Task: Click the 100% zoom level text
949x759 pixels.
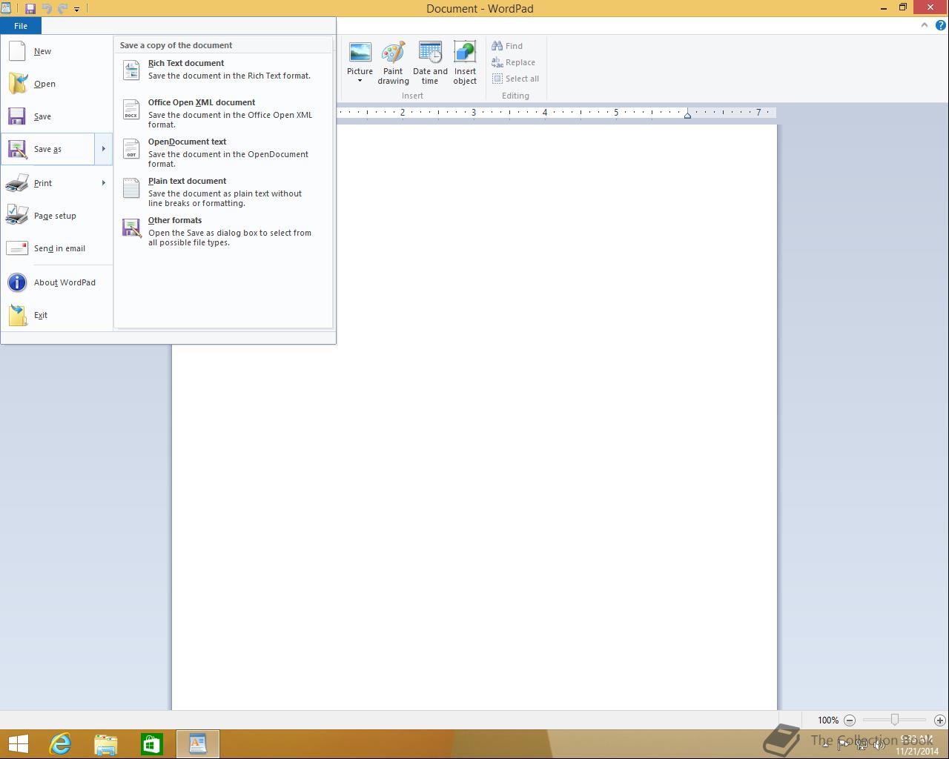Action: [x=828, y=720]
